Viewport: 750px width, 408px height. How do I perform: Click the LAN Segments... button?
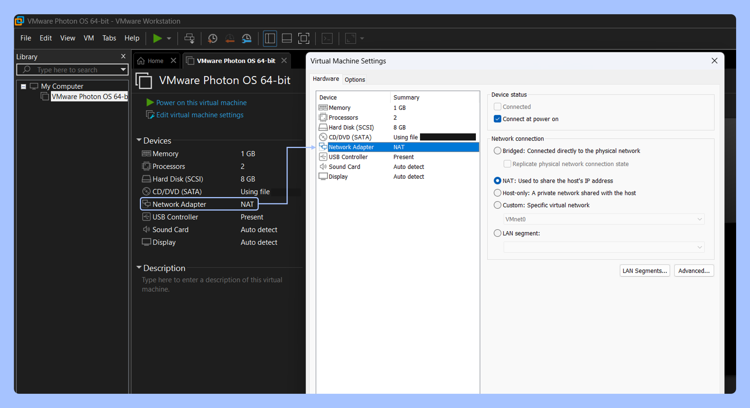tap(645, 271)
